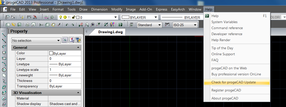Select the Circle draw tool
The image size is (286, 107).
click(x=4, y=70)
